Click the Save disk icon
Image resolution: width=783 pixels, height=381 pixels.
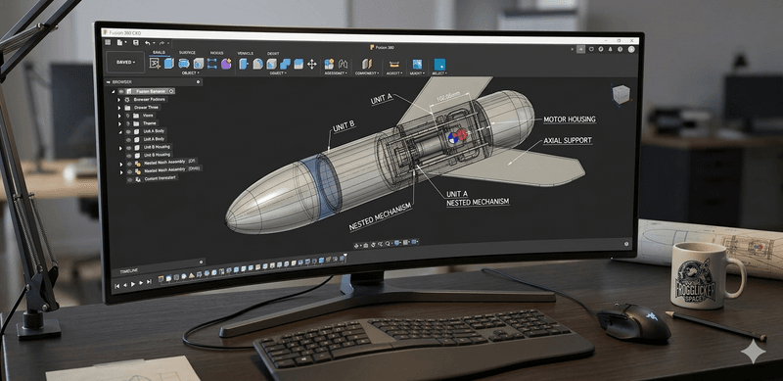pyautogui.click(x=135, y=42)
